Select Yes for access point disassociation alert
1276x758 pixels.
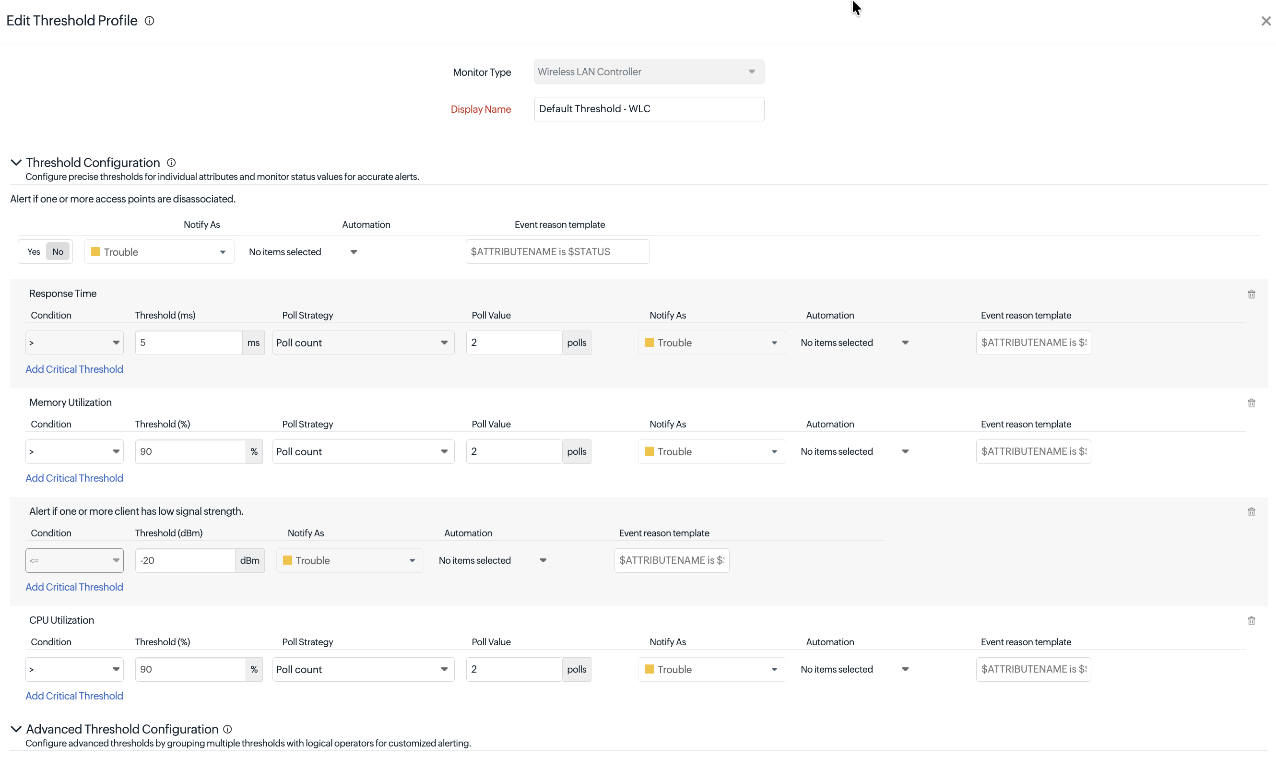pos(33,252)
